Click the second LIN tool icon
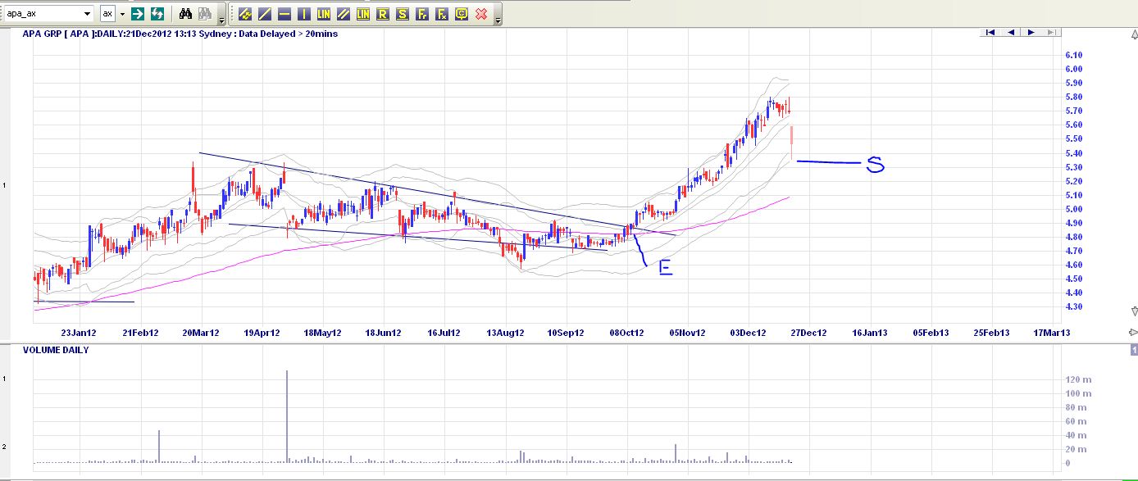This screenshot has width=1138, height=481. tap(363, 14)
